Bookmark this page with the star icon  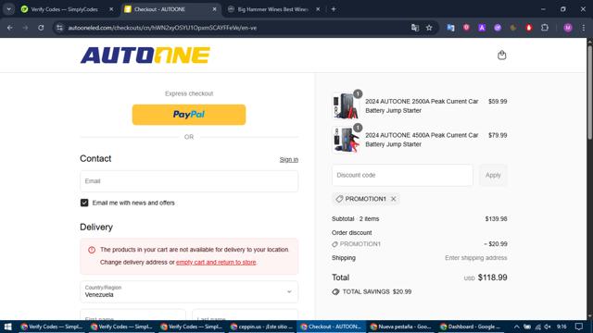pos(429,28)
